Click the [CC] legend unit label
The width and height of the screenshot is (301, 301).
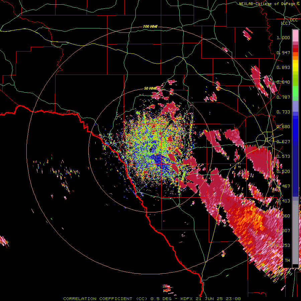pyautogui.click(x=286, y=23)
